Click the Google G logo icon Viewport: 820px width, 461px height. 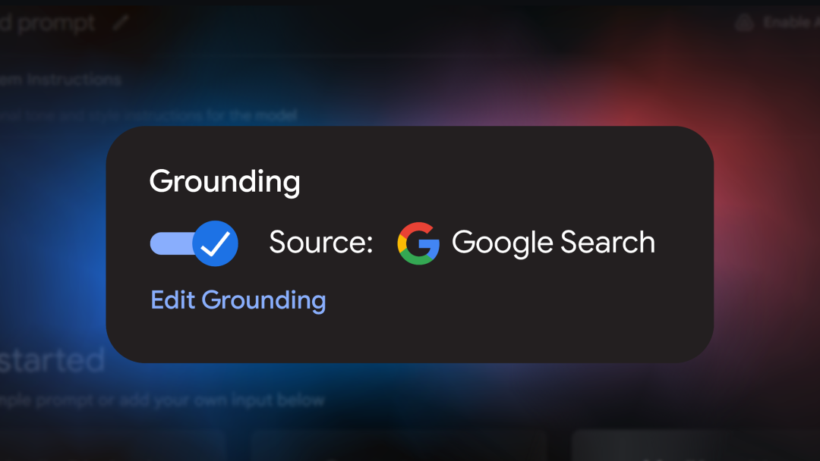418,243
